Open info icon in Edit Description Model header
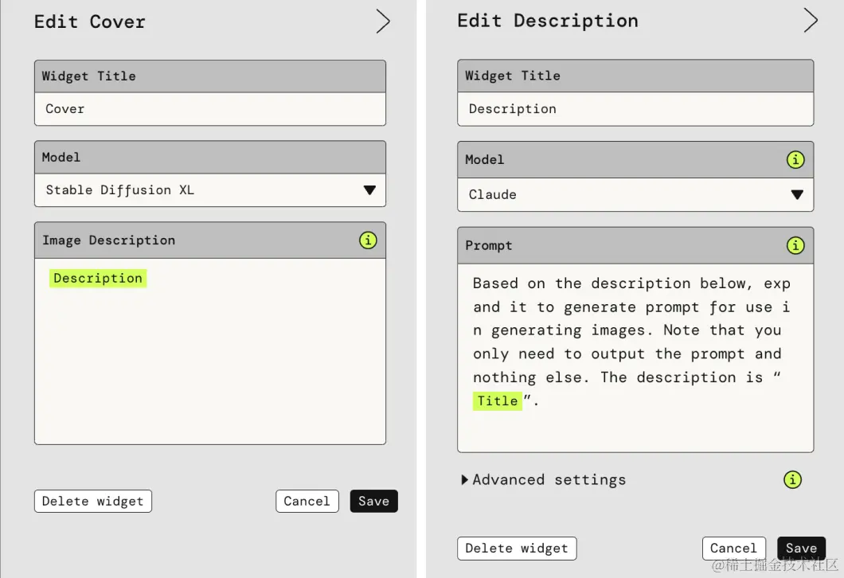Image resolution: width=844 pixels, height=578 pixels. 795,159
